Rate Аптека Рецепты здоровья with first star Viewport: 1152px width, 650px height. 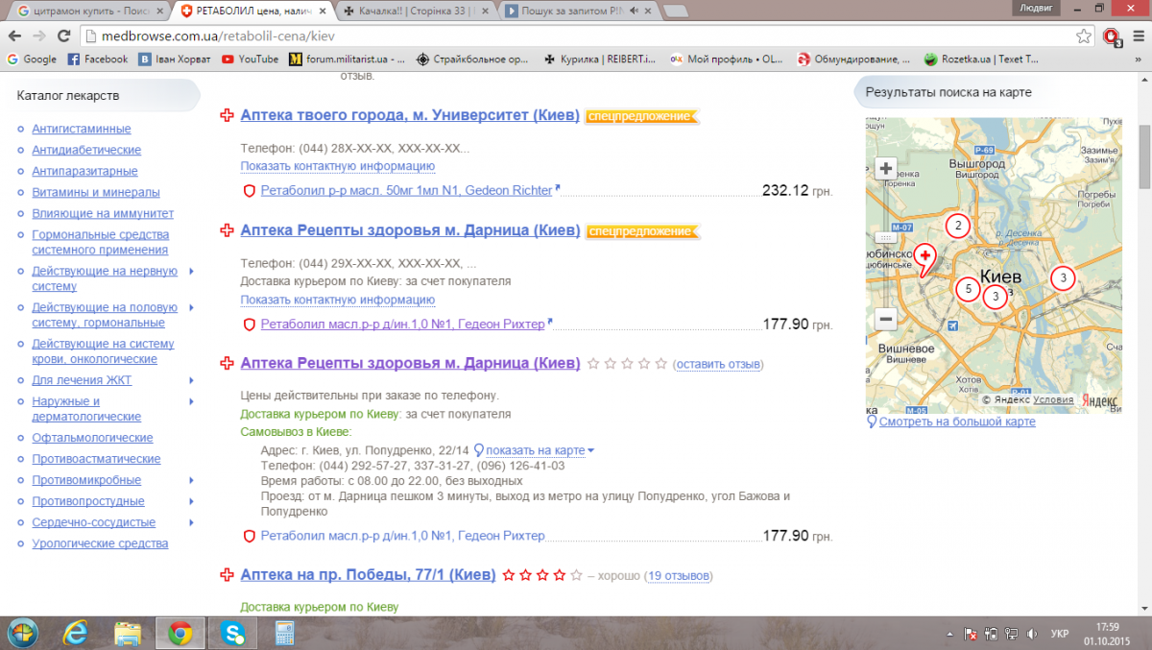(593, 364)
